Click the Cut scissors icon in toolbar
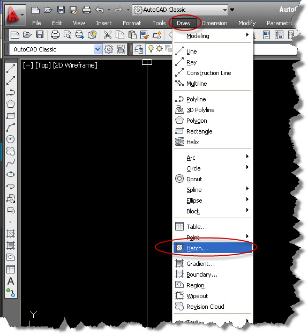This screenshot has width=308, height=334. pos(108,34)
